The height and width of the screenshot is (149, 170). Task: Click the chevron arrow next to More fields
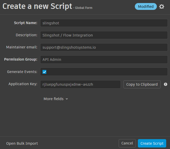click(67, 99)
